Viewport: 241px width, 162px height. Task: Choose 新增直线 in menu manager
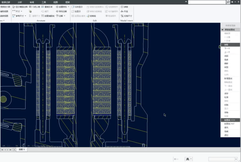(x=230, y=78)
